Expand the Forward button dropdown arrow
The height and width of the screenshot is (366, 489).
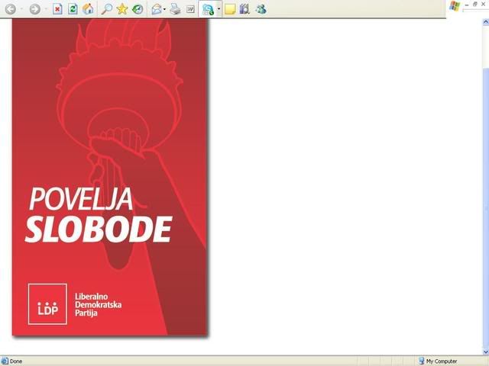[x=46, y=9]
